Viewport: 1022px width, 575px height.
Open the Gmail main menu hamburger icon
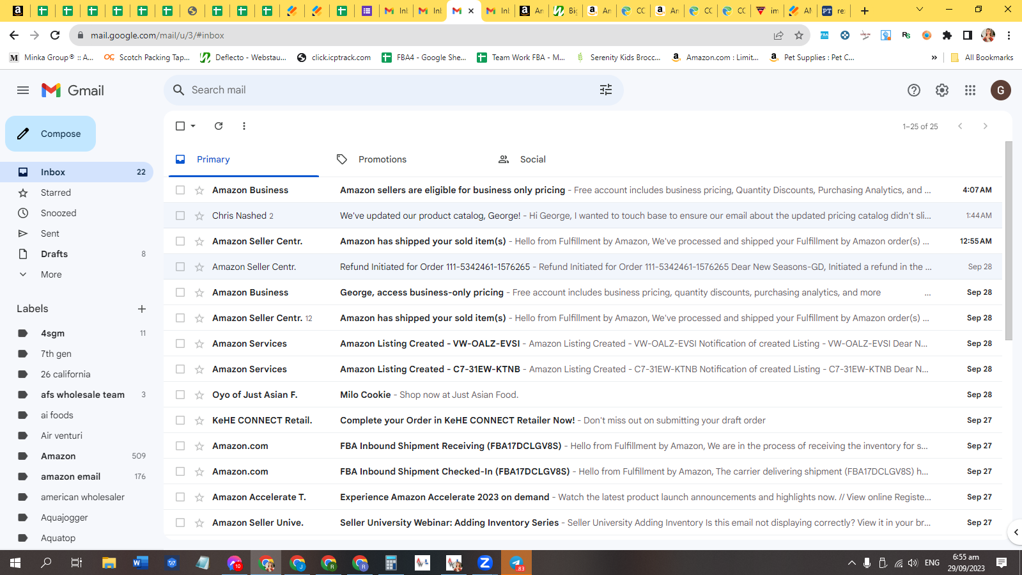point(23,90)
